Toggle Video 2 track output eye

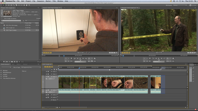[46, 74]
